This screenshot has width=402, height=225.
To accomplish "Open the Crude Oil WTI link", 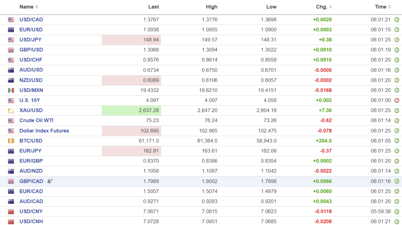I will pyautogui.click(x=37, y=121).
